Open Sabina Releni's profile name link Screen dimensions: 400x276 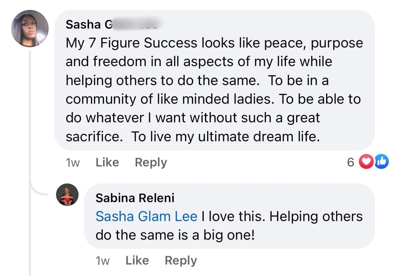point(135,198)
